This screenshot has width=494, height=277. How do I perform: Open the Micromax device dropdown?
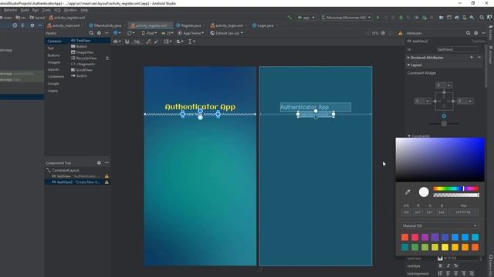pos(346,18)
